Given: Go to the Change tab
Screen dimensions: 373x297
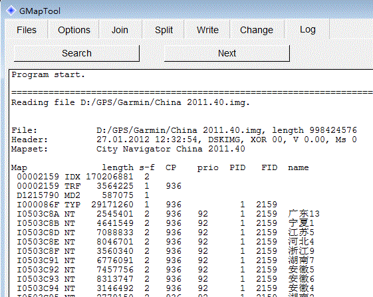Looking at the screenshot, I should click(x=257, y=30).
